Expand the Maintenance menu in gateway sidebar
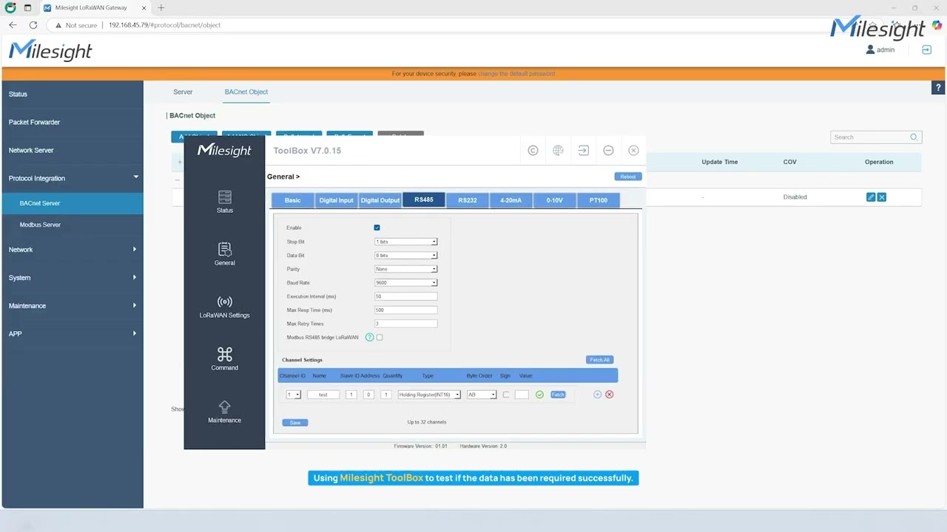947x532 pixels. [x=72, y=306]
